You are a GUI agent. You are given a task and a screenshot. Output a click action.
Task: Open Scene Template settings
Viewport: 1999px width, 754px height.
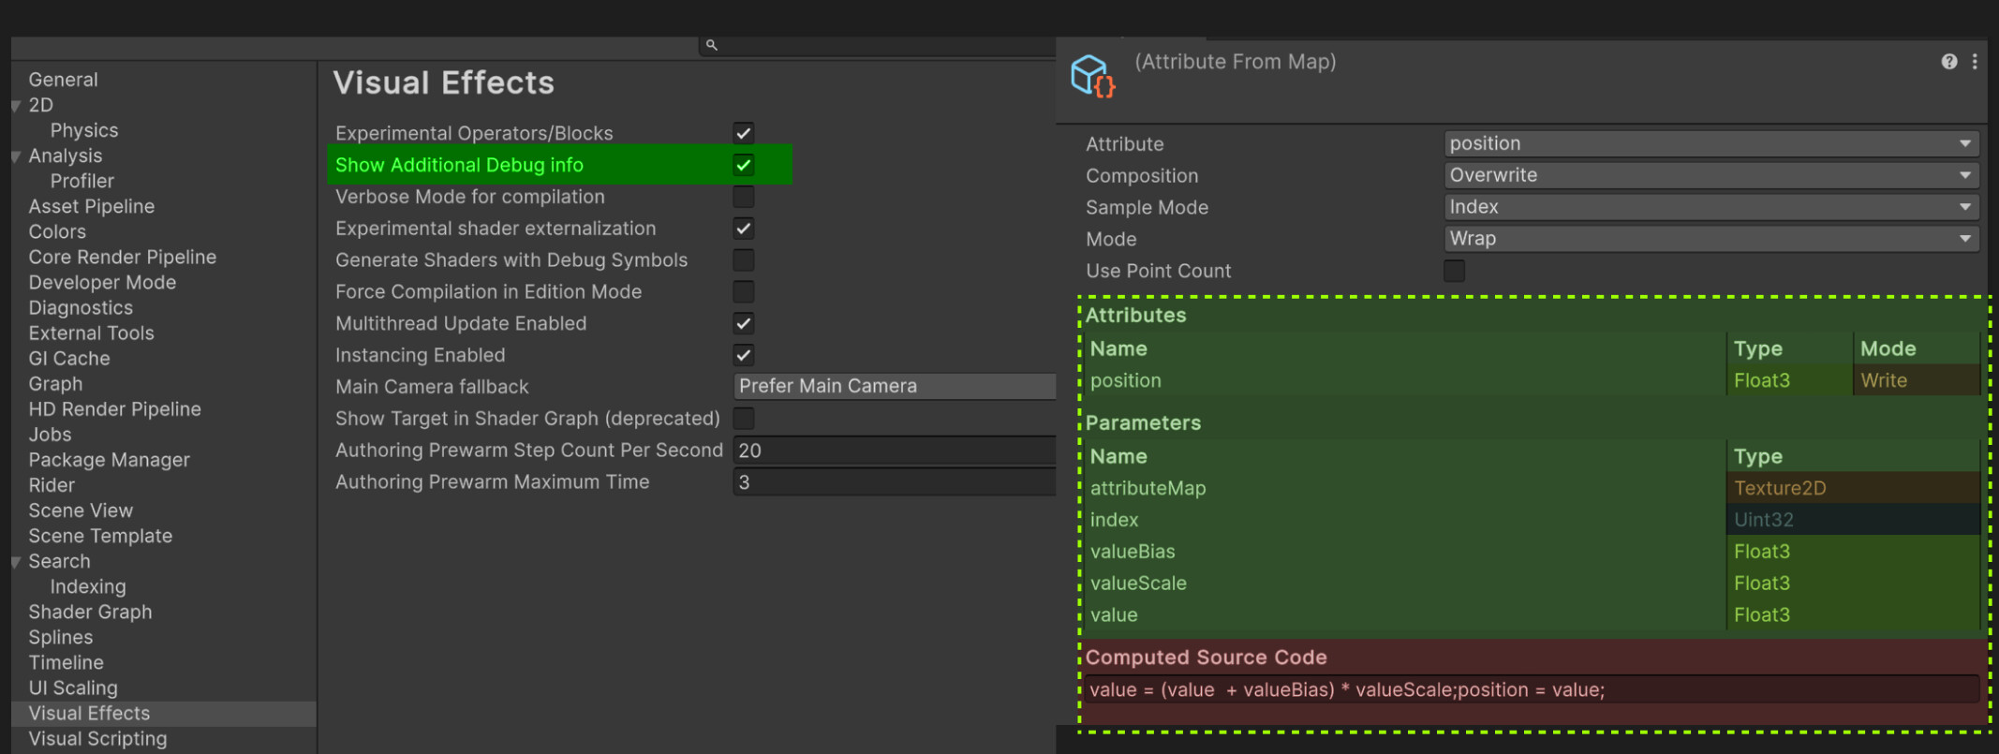[100, 535]
